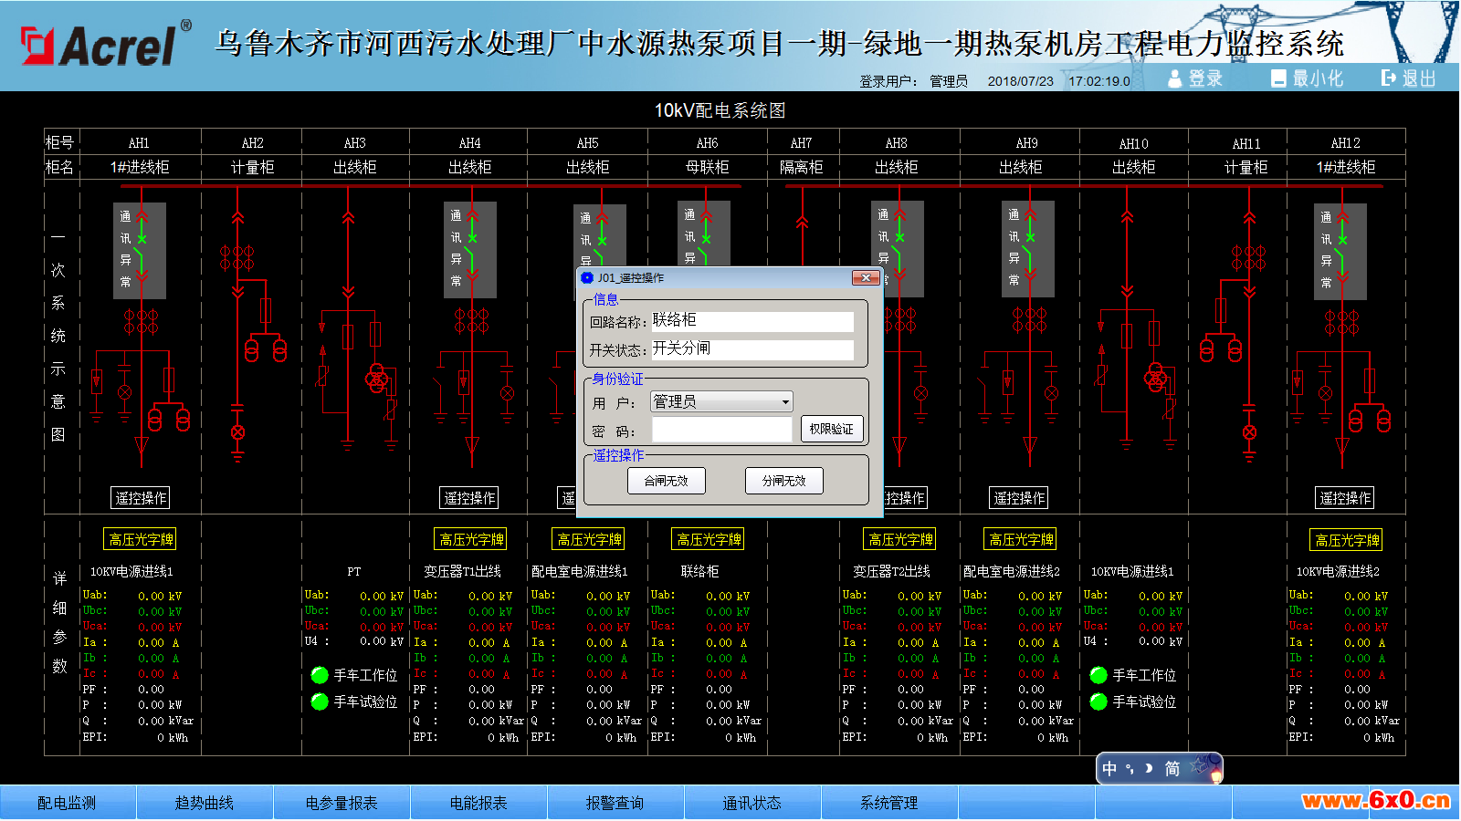Switch to the 报警查询 bottom menu tab
Viewport: 1461px width, 821px height.
click(615, 803)
